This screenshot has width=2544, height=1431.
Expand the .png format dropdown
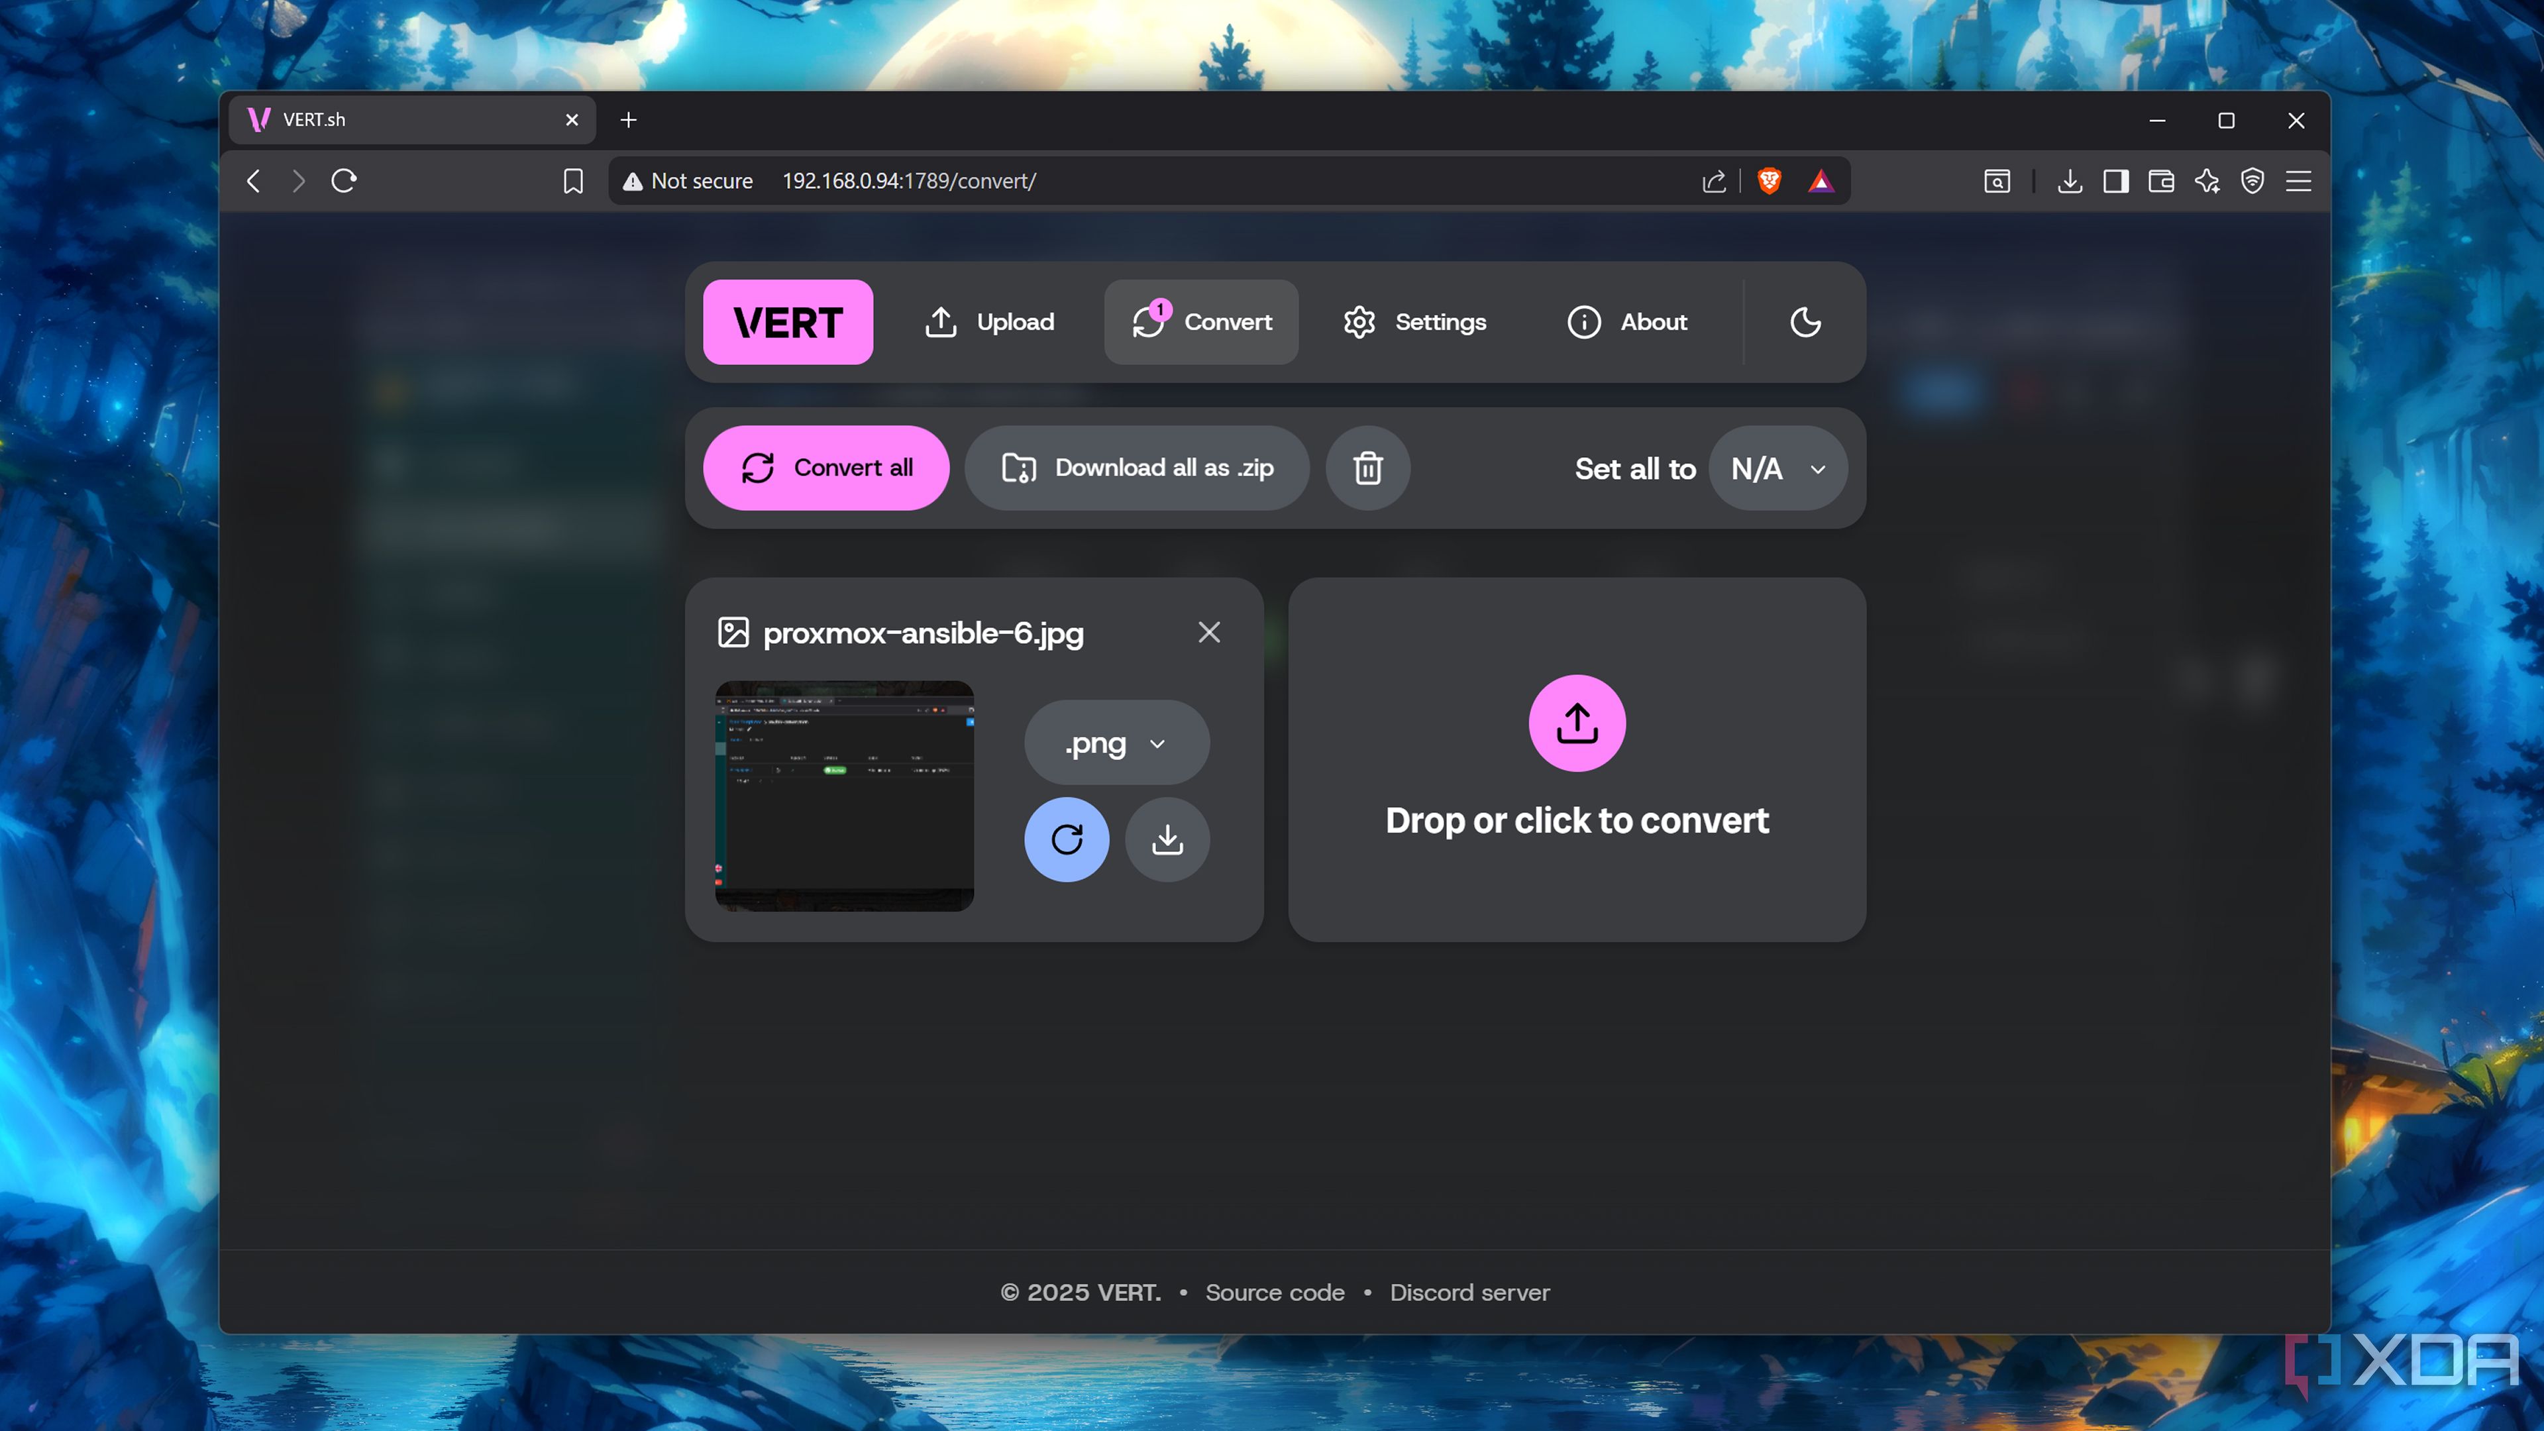point(1116,743)
